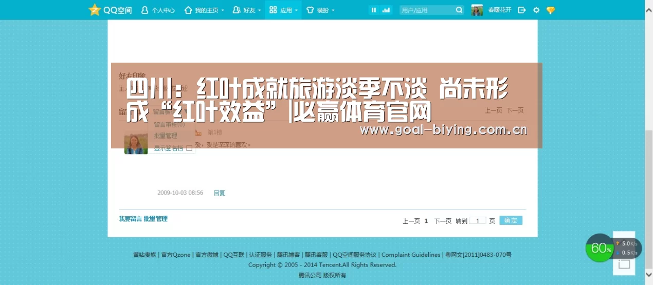Open the 认证服务 footer link
The width and height of the screenshot is (653, 285).
point(261,255)
